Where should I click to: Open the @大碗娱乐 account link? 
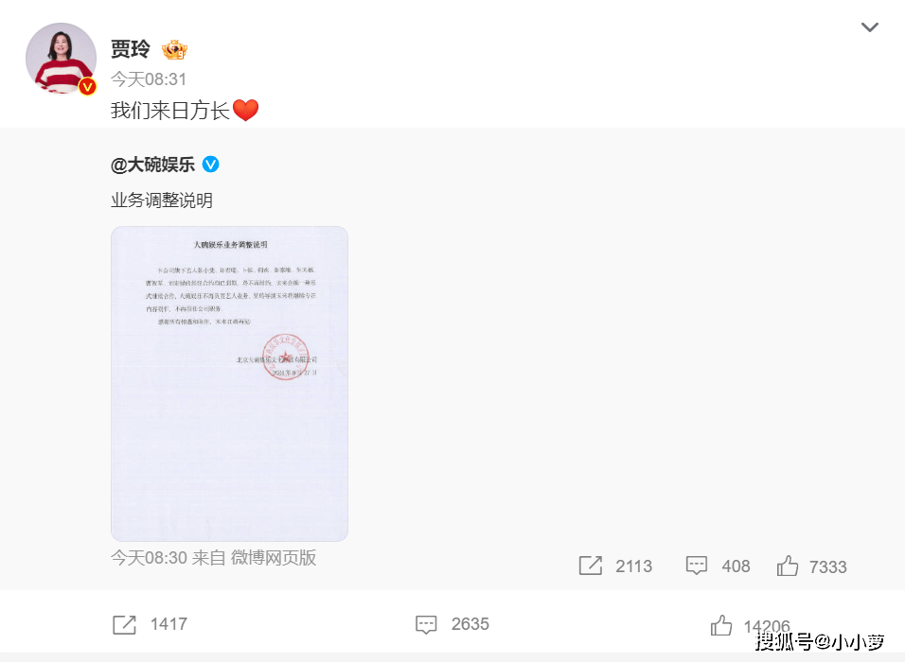click(152, 165)
